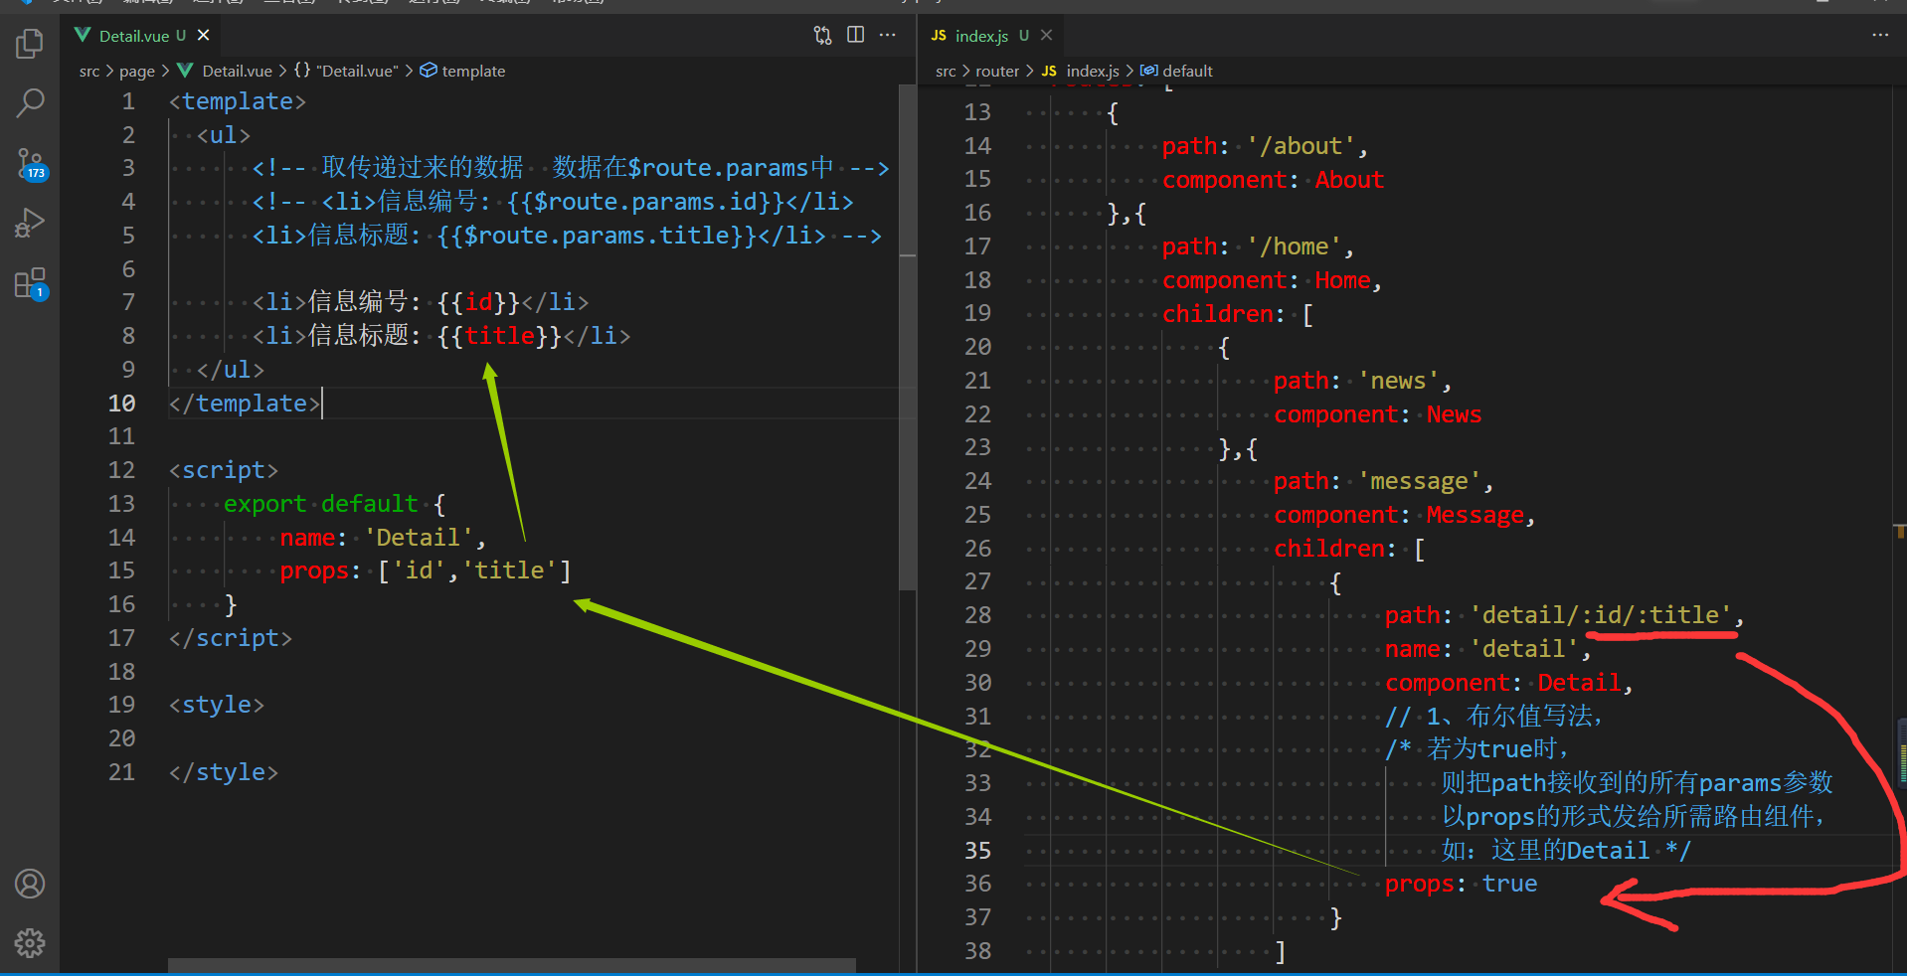1907x976 pixels.
Task: Click the index.js overview ruler scrollbar
Action: pos(1899,527)
